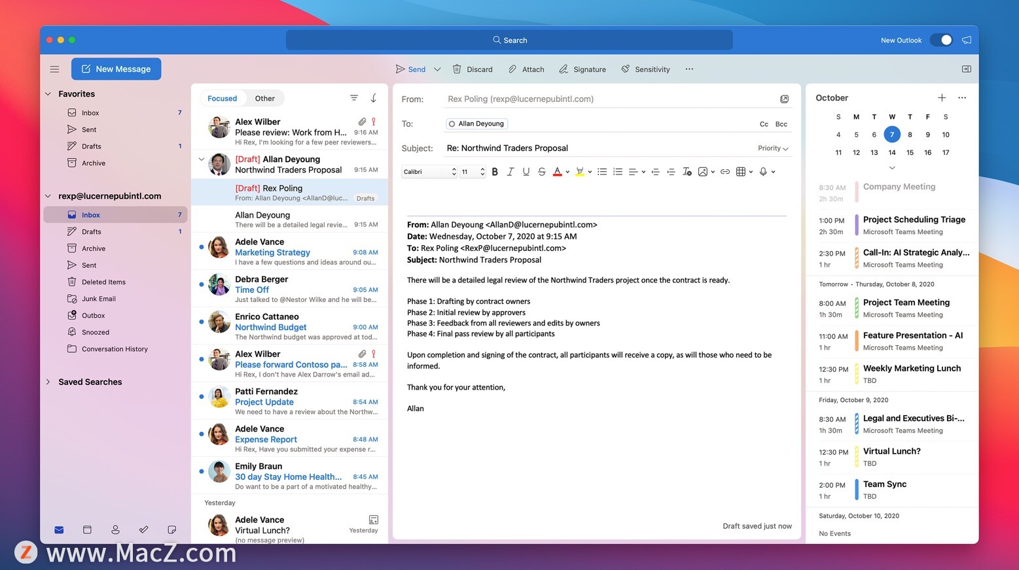Image resolution: width=1019 pixels, height=570 pixels.
Task: Insert numbered list
Action: pos(618,172)
